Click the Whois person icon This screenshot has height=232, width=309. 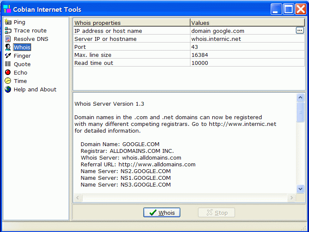(8, 47)
